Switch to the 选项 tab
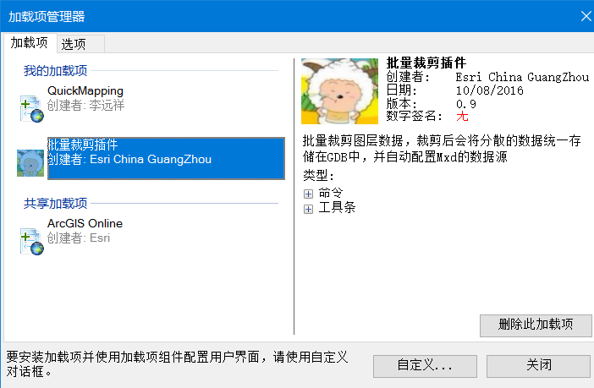Screen dimensions: 594x388 tap(80, 44)
